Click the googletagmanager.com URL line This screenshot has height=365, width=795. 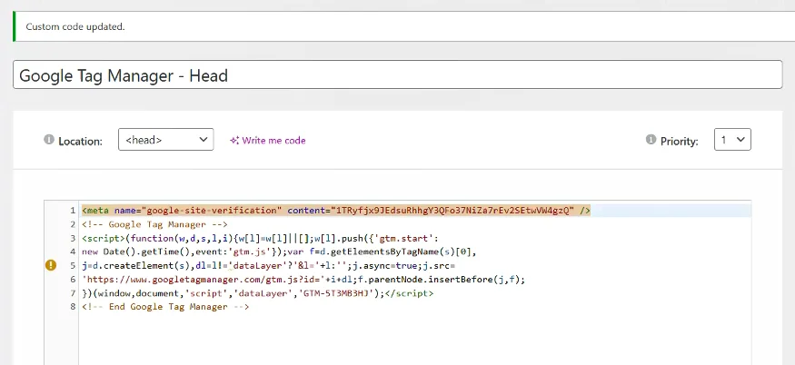coord(303,279)
